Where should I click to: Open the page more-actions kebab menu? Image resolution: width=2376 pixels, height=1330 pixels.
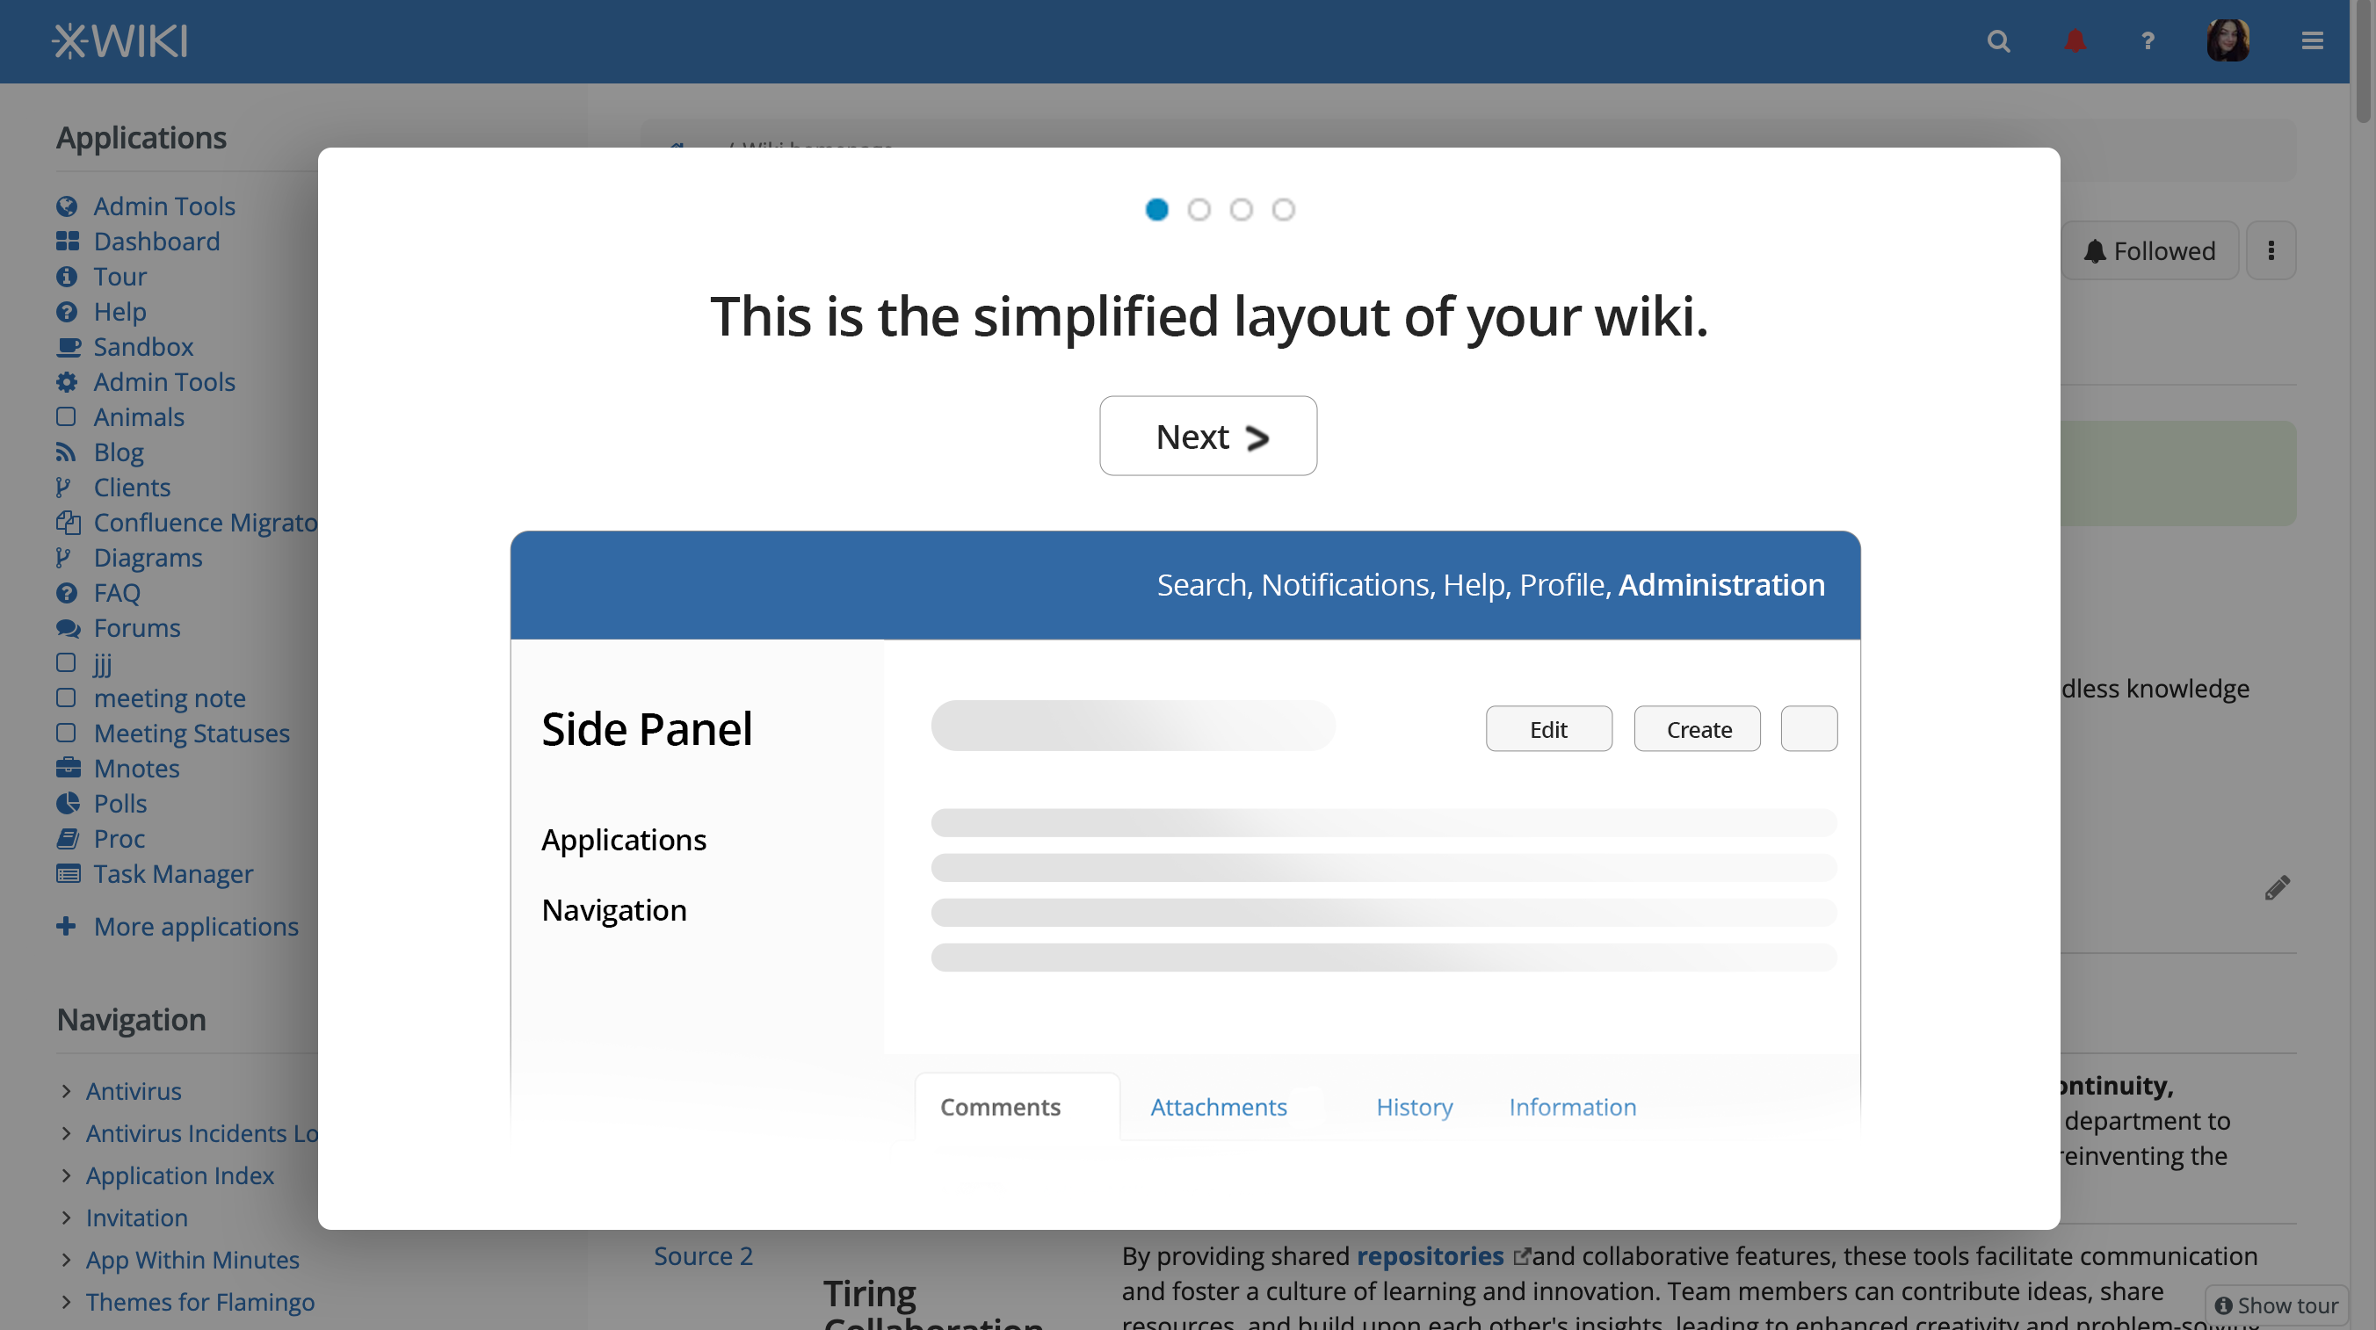coord(2271,251)
